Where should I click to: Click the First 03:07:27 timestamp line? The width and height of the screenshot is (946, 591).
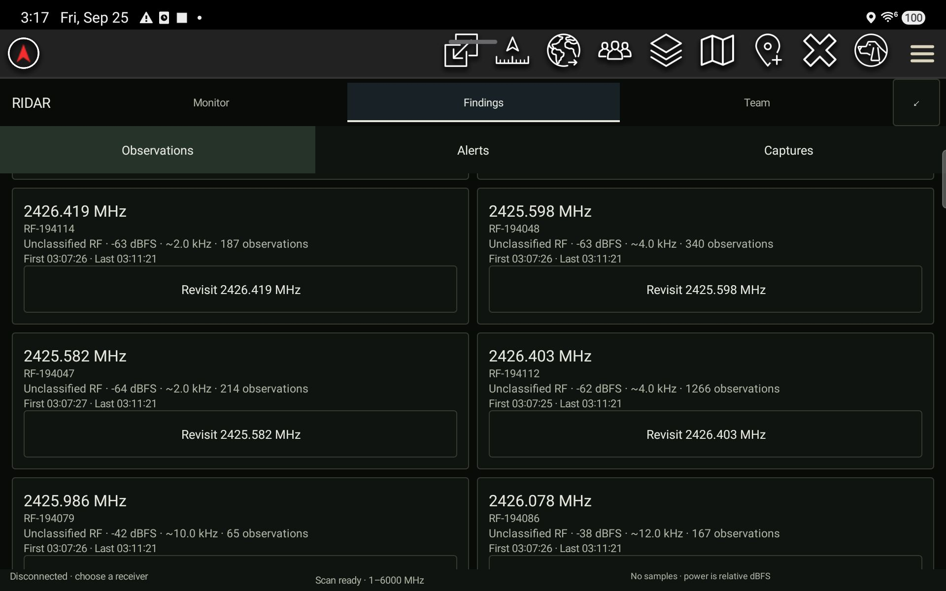click(90, 403)
